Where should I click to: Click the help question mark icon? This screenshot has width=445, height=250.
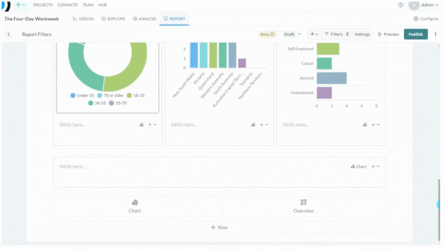(401, 5)
